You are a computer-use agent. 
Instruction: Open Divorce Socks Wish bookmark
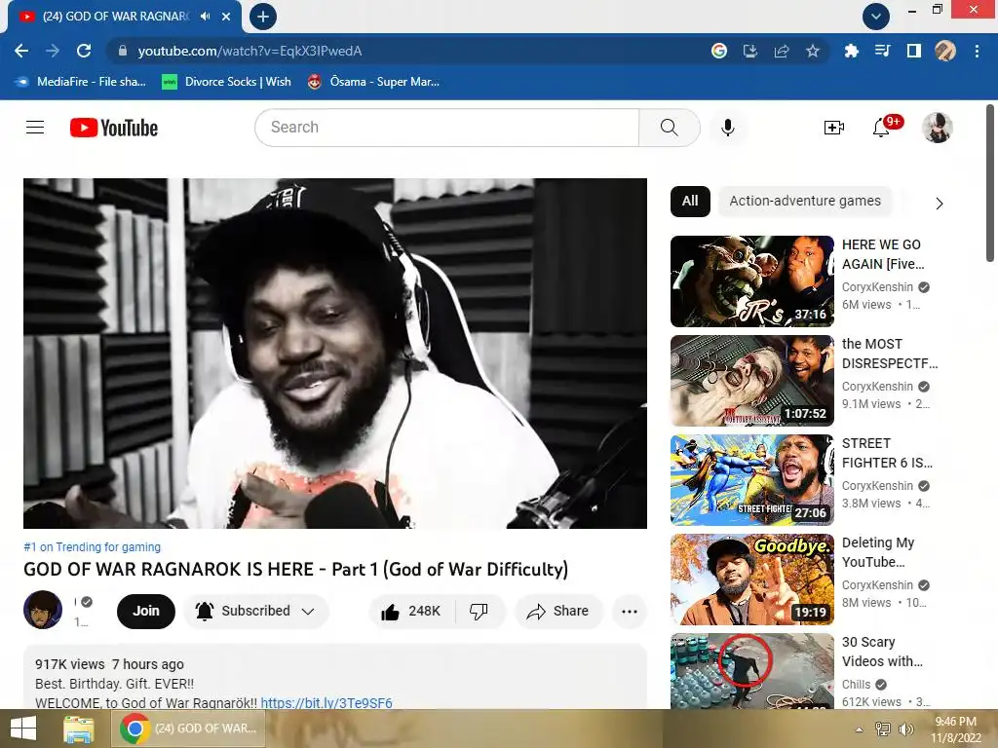click(226, 82)
